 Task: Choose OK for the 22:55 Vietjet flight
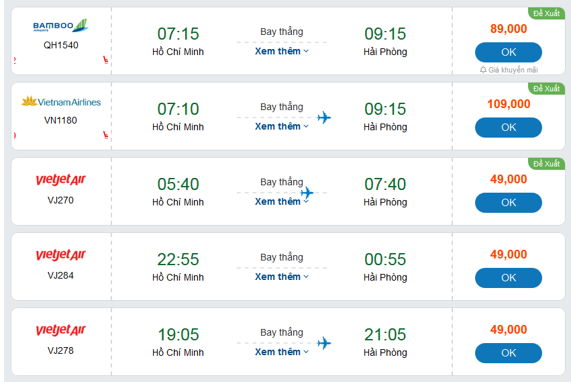coord(508,278)
